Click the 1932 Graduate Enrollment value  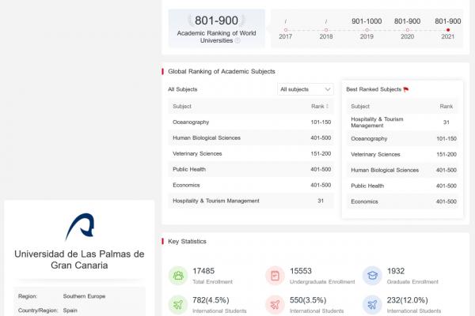(x=396, y=271)
